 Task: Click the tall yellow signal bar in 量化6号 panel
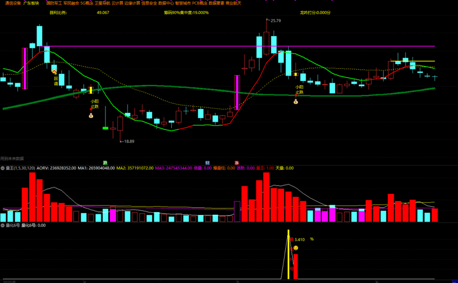288,254
